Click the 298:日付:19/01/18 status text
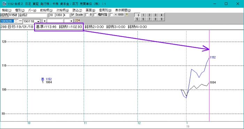The height and width of the screenshot is (129, 244). (x=17, y=27)
